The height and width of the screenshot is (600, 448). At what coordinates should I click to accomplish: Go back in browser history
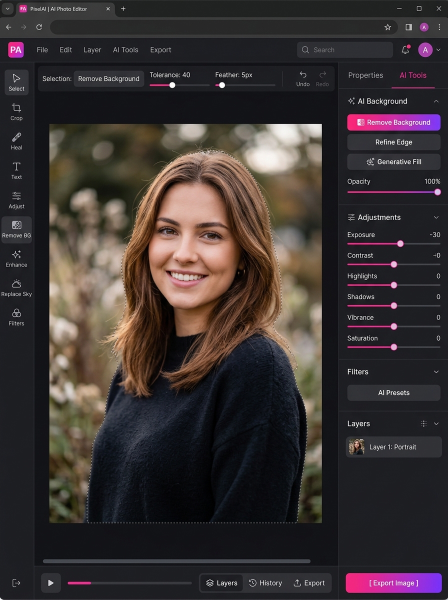click(8, 27)
